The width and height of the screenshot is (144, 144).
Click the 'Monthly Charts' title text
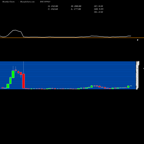pyautogui.click(x=8, y=2)
